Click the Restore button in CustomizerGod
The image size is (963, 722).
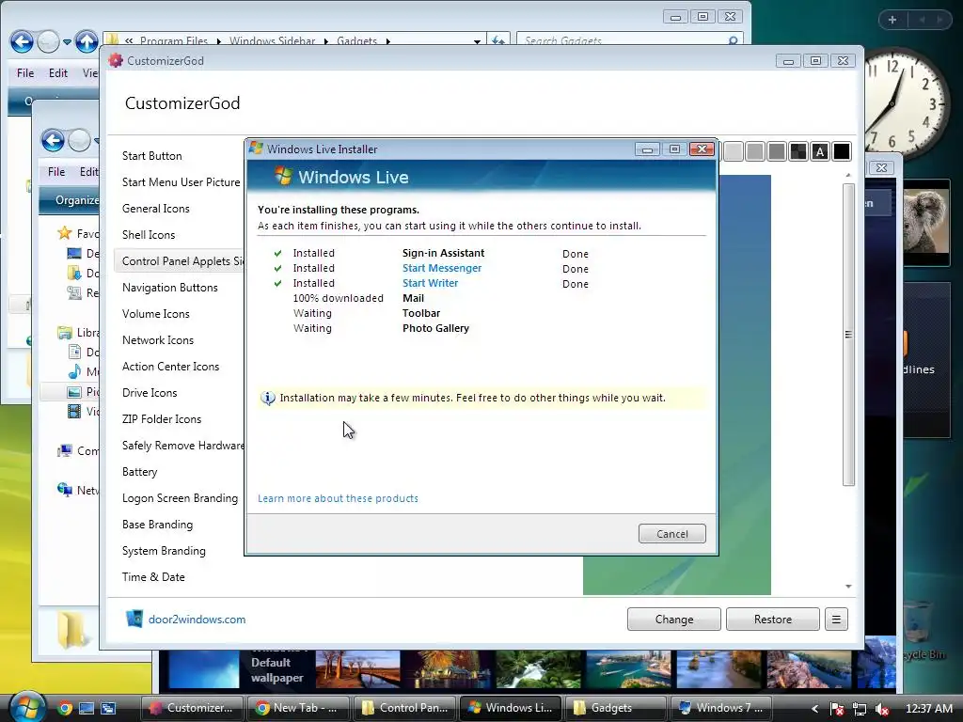pyautogui.click(x=773, y=620)
